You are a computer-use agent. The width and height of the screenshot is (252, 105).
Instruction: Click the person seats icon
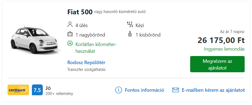click(x=70, y=25)
